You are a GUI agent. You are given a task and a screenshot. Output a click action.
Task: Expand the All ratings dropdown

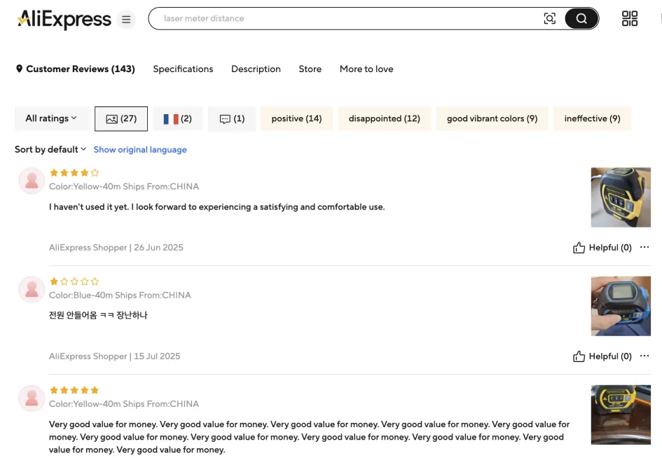click(x=51, y=119)
